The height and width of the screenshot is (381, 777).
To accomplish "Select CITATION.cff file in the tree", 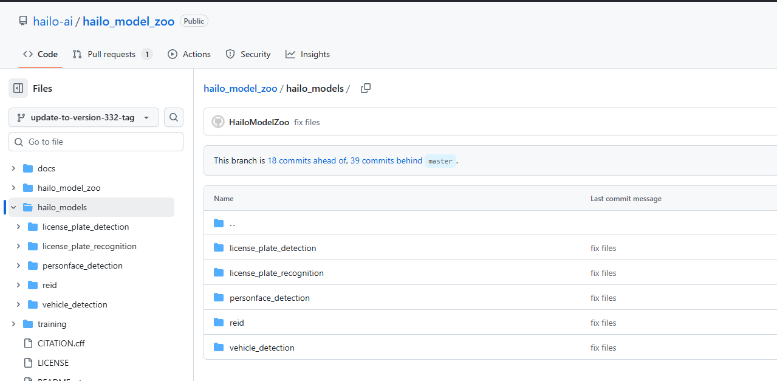I will 61,343.
